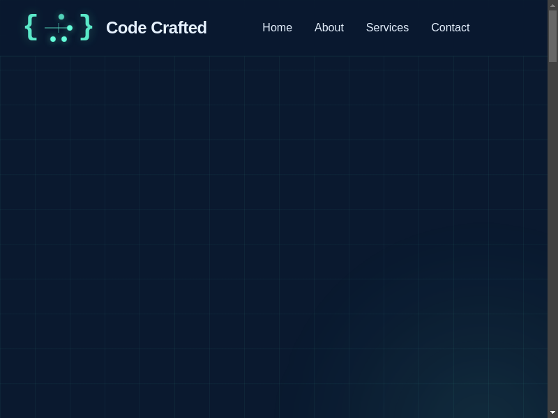
Task: Click header gap between brand name and Home
Action: pyautogui.click(x=234, y=28)
